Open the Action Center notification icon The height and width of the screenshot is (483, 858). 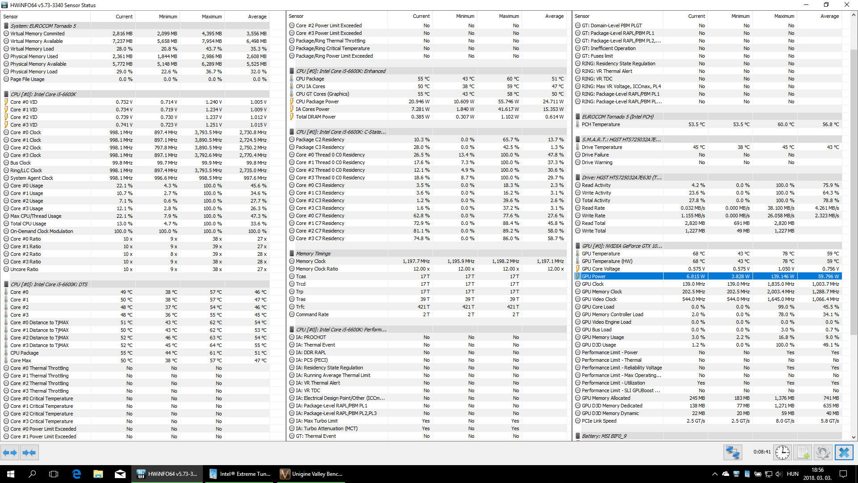tap(843, 474)
